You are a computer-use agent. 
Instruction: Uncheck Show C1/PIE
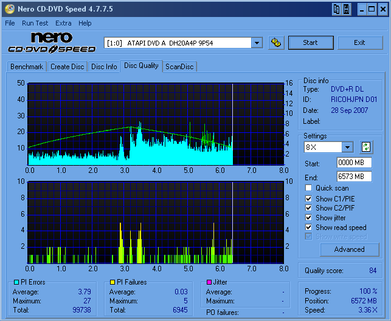(308, 198)
